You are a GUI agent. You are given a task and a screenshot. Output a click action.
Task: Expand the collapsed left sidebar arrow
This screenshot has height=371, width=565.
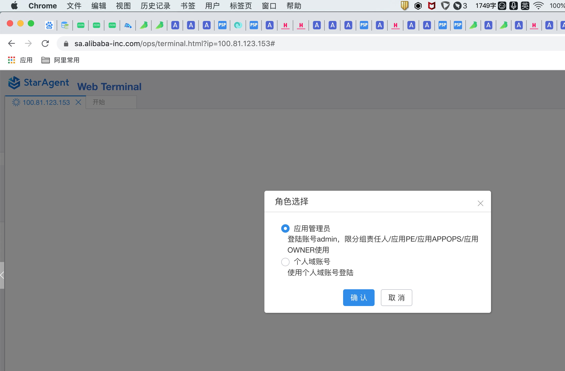[2, 275]
